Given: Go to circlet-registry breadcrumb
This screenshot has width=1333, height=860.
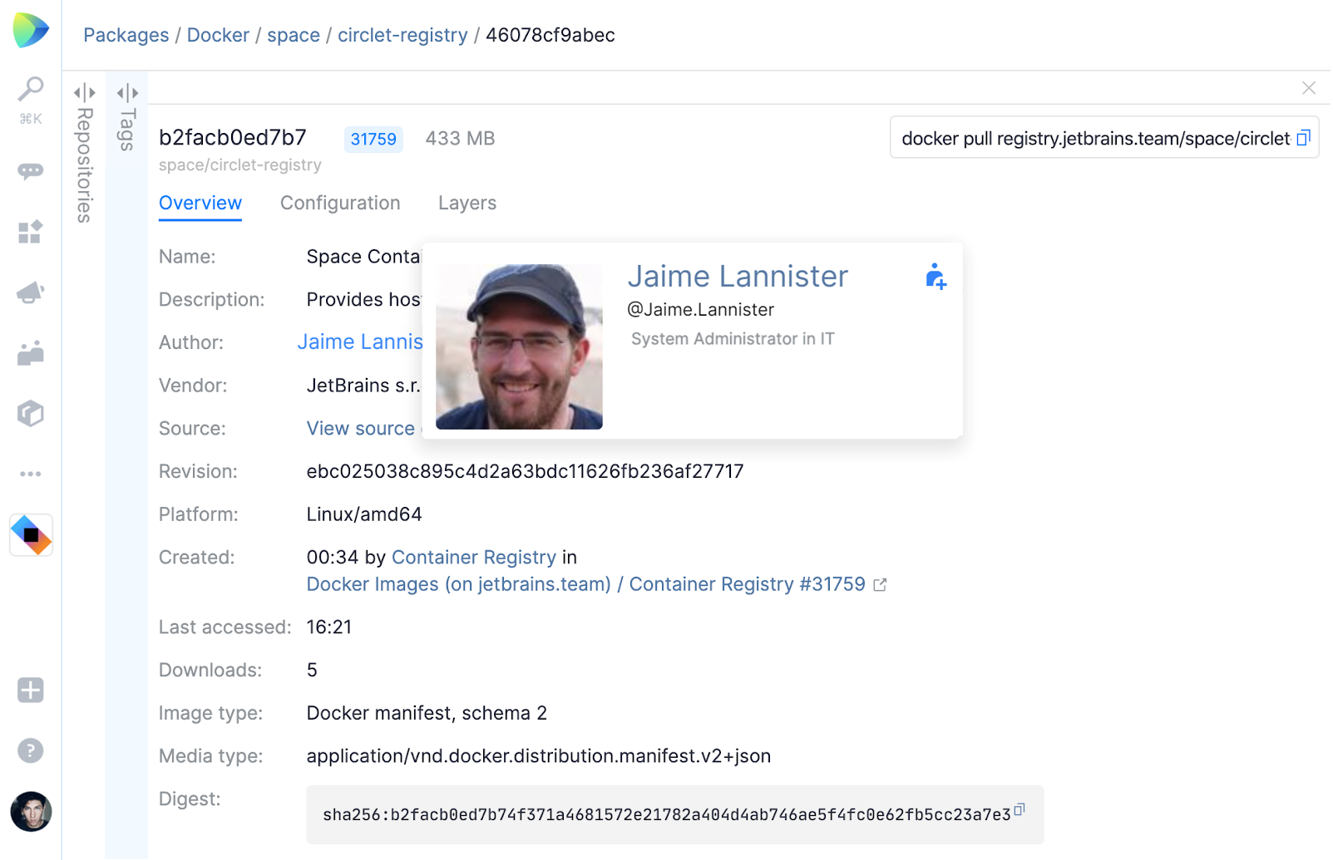Looking at the screenshot, I should pos(402,35).
